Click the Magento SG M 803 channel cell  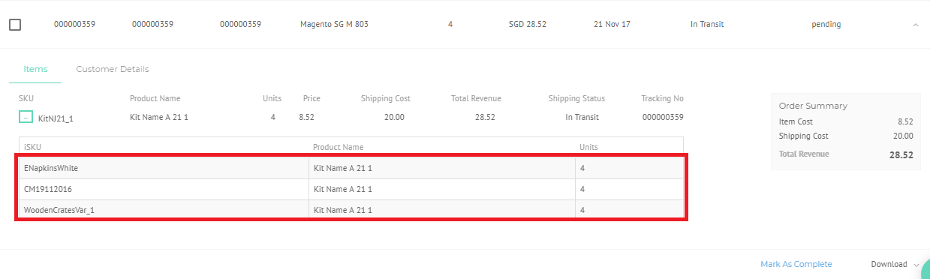[334, 25]
